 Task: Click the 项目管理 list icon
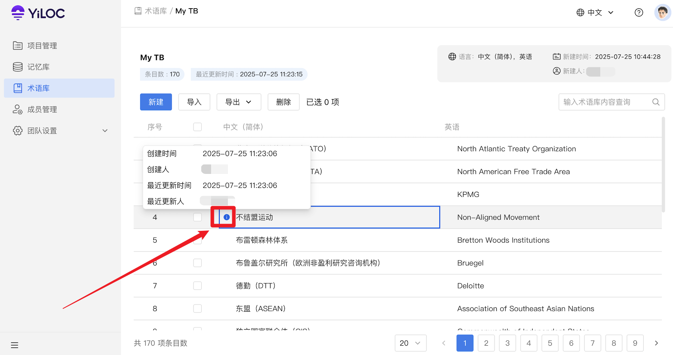click(x=18, y=45)
